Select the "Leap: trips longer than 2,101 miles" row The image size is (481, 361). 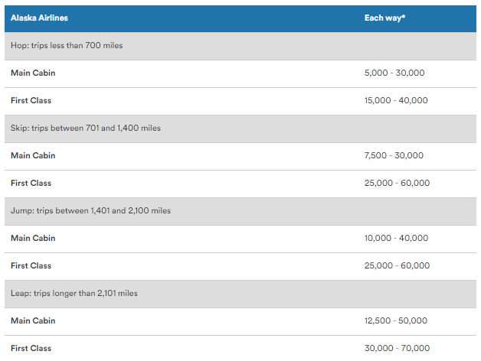pyautogui.click(x=74, y=294)
